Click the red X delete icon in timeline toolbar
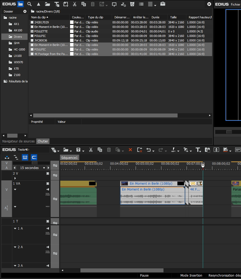Image resolution: width=241 pixels, height=279 pixels. click(130, 150)
